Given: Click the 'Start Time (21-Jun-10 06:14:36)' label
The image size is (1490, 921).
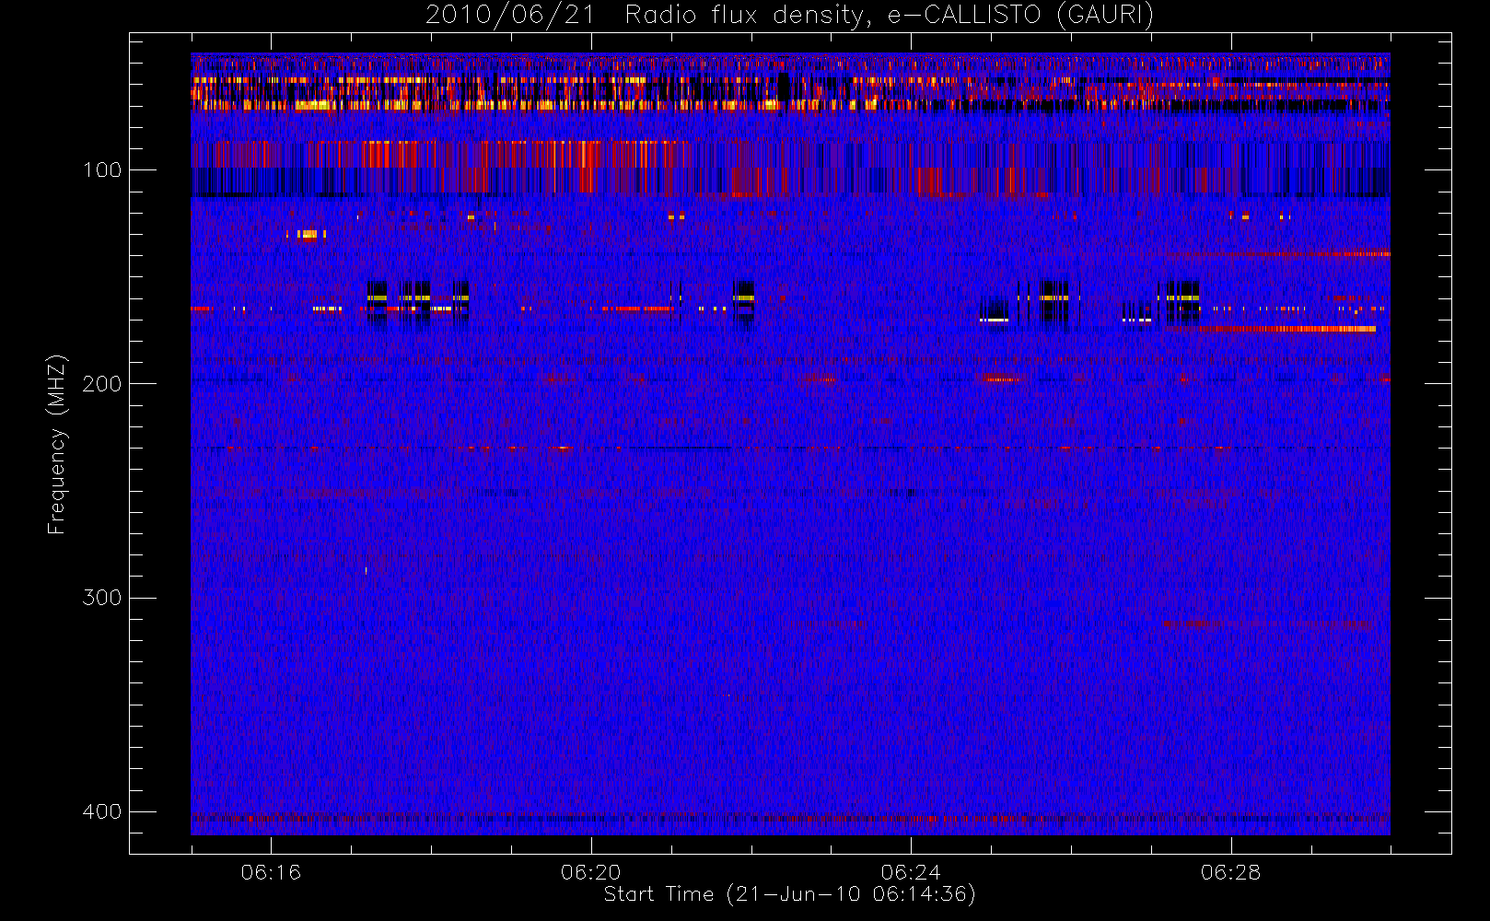Looking at the screenshot, I should (789, 894).
